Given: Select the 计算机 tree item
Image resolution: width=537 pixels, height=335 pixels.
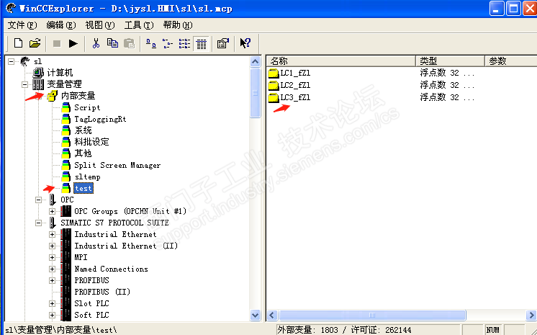Looking at the screenshot, I should (60, 73).
